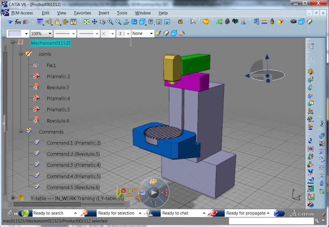
Task: Click the play button in the compass wheel
Action: coord(154,192)
